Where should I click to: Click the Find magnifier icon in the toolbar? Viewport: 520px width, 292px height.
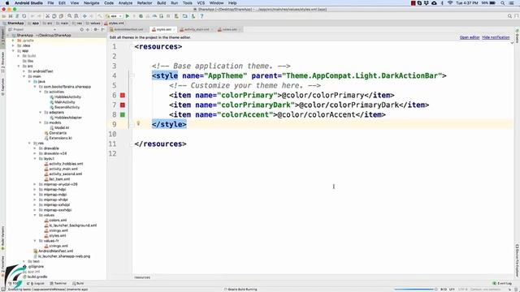coord(69,16)
